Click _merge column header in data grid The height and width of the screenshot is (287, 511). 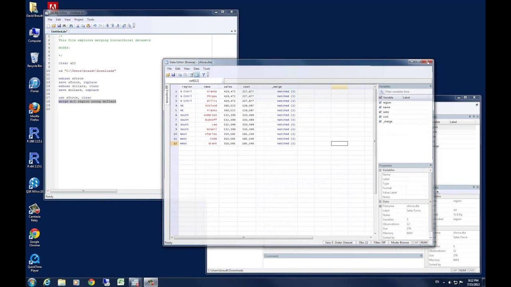(x=277, y=86)
